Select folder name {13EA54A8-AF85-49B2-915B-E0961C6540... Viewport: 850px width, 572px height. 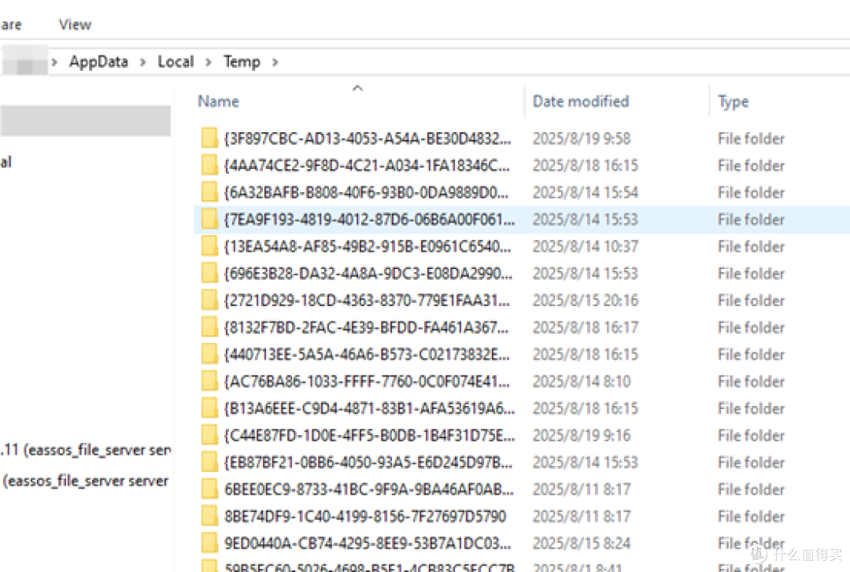[368, 247]
